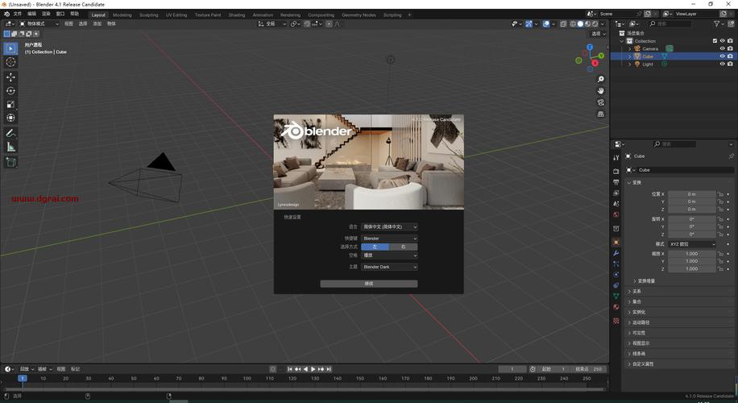The height and width of the screenshot is (403, 738).
Task: Open the Blender Dark theme dropdown
Action: pyautogui.click(x=389, y=267)
